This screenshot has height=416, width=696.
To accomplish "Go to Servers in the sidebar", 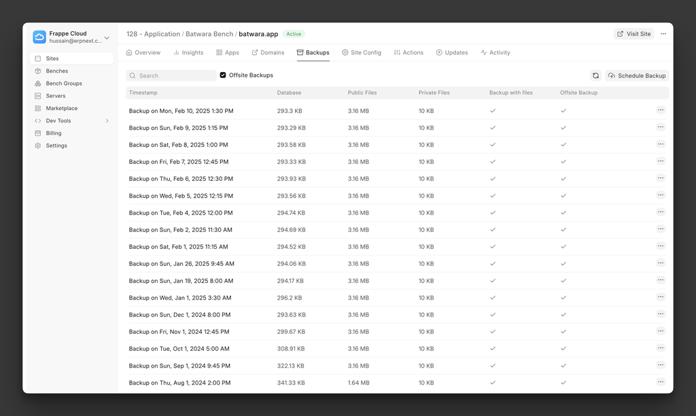I will [x=55, y=96].
